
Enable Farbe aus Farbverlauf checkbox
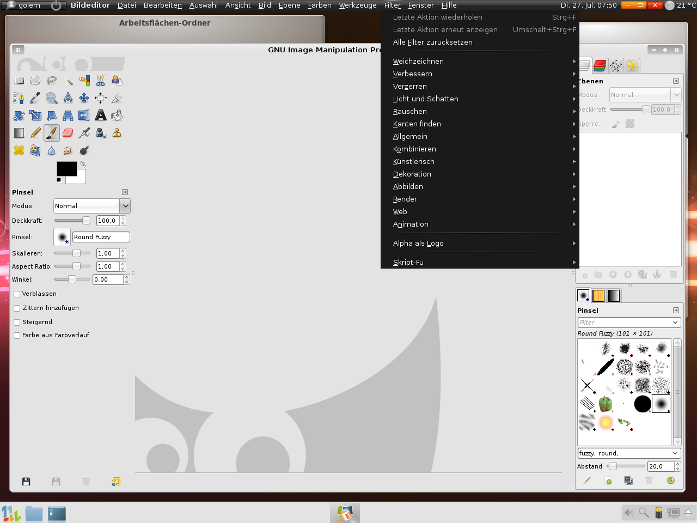click(x=17, y=336)
